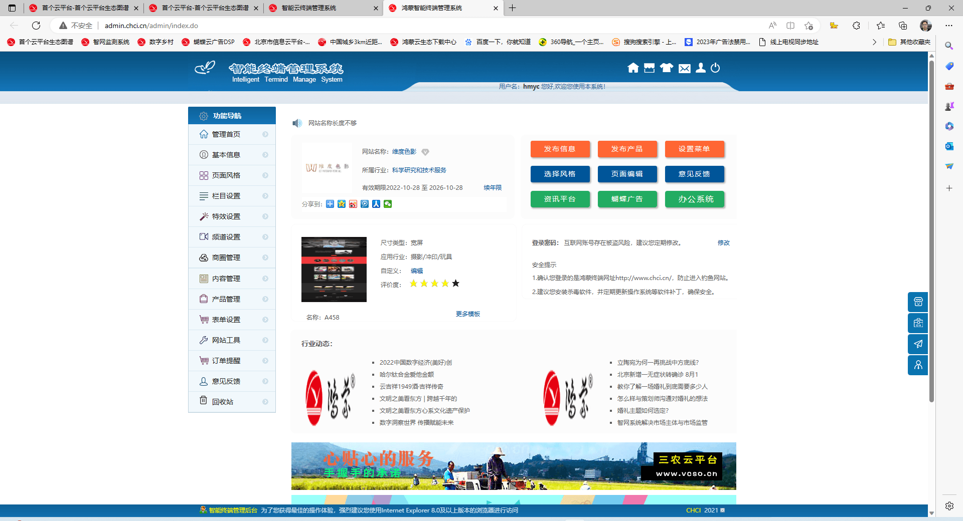Click the floating shop icon on right edge
The image size is (963, 521).
coord(918,302)
